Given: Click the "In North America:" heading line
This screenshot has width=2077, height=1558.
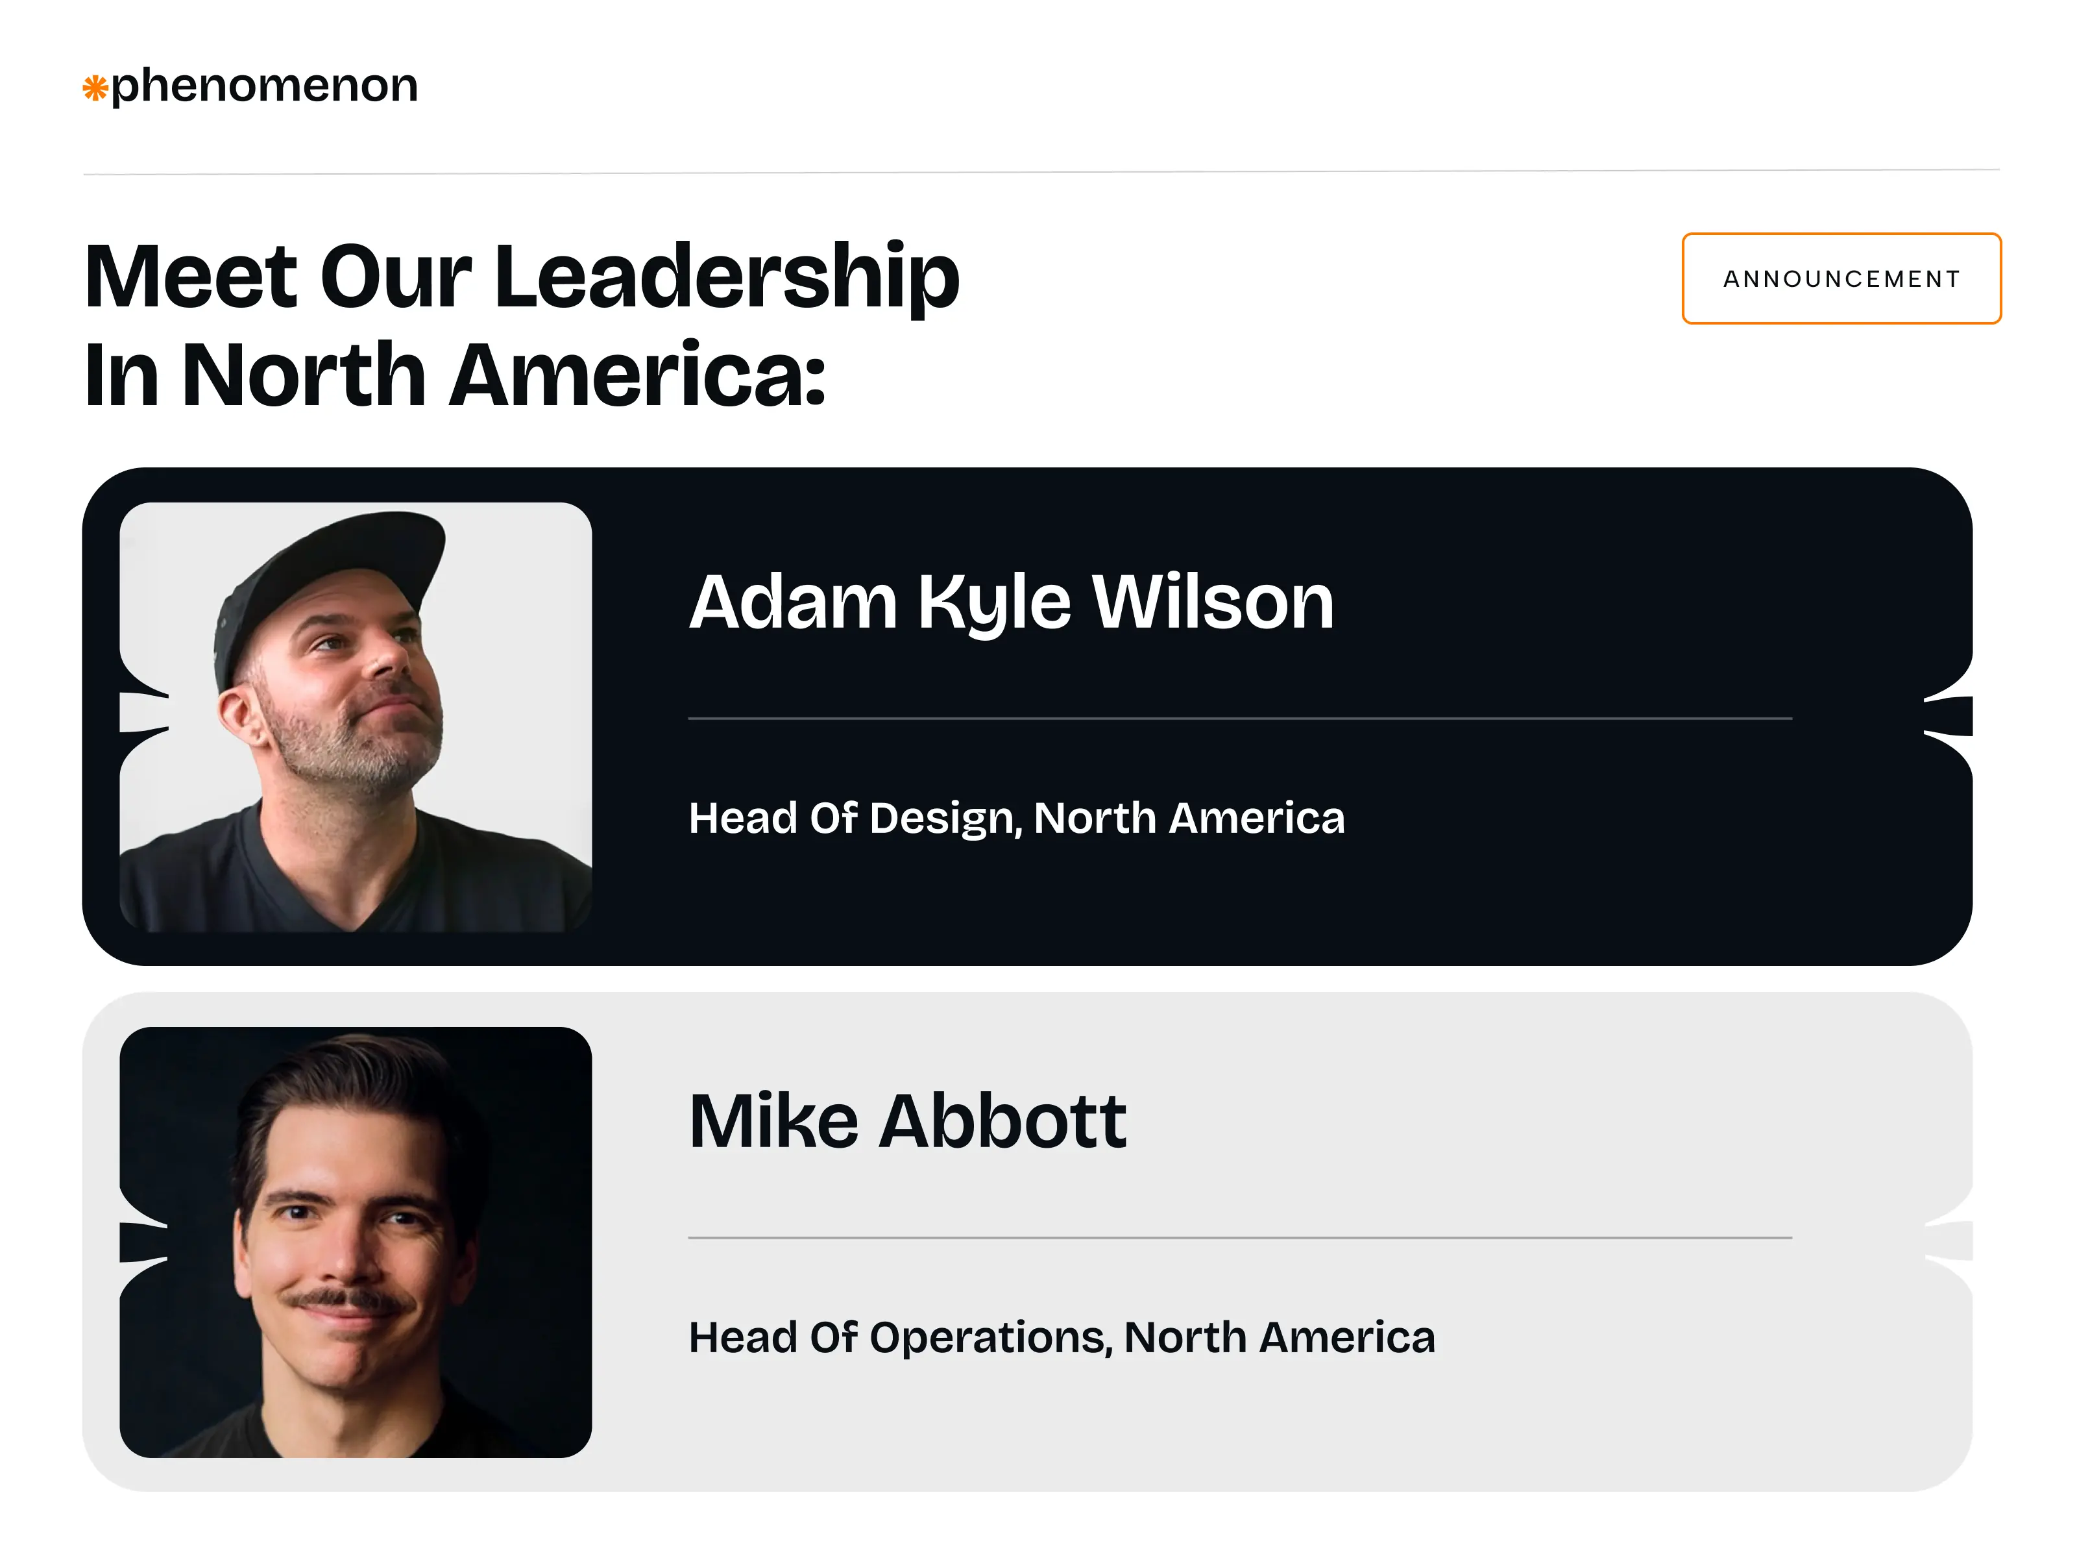Looking at the screenshot, I should 454,375.
